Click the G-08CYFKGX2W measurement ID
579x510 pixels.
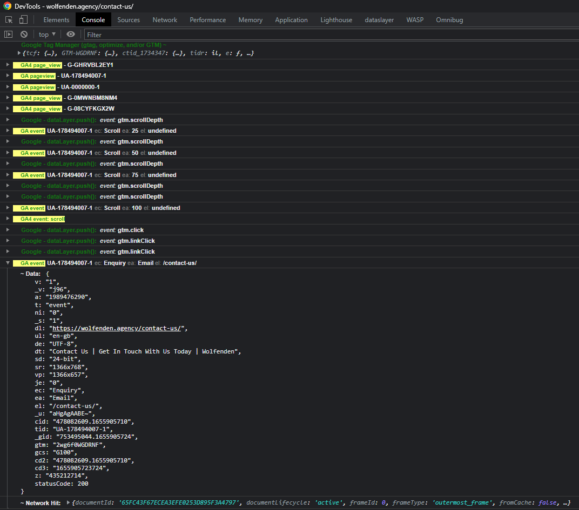(91, 108)
